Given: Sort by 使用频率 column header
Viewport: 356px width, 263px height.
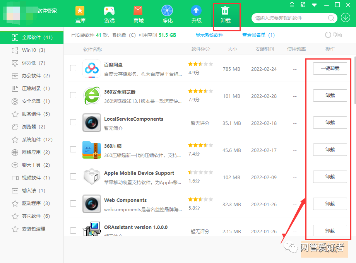Looking at the screenshot, I should 296,49.
